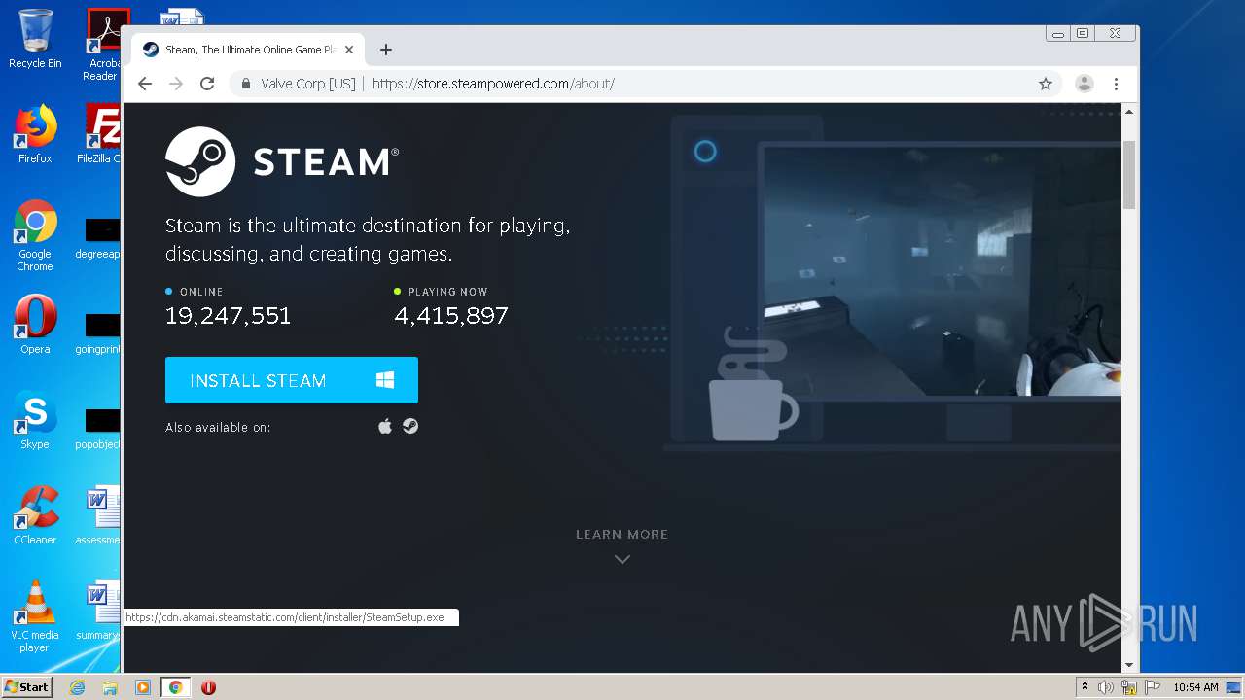
Task: Open the Acrobat Reader desktop shortcut
Action: tap(104, 45)
